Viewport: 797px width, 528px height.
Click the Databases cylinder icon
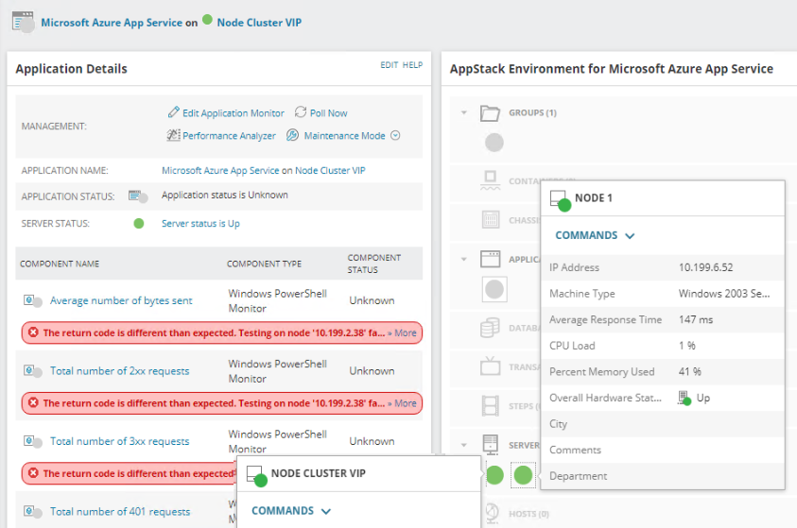point(490,328)
